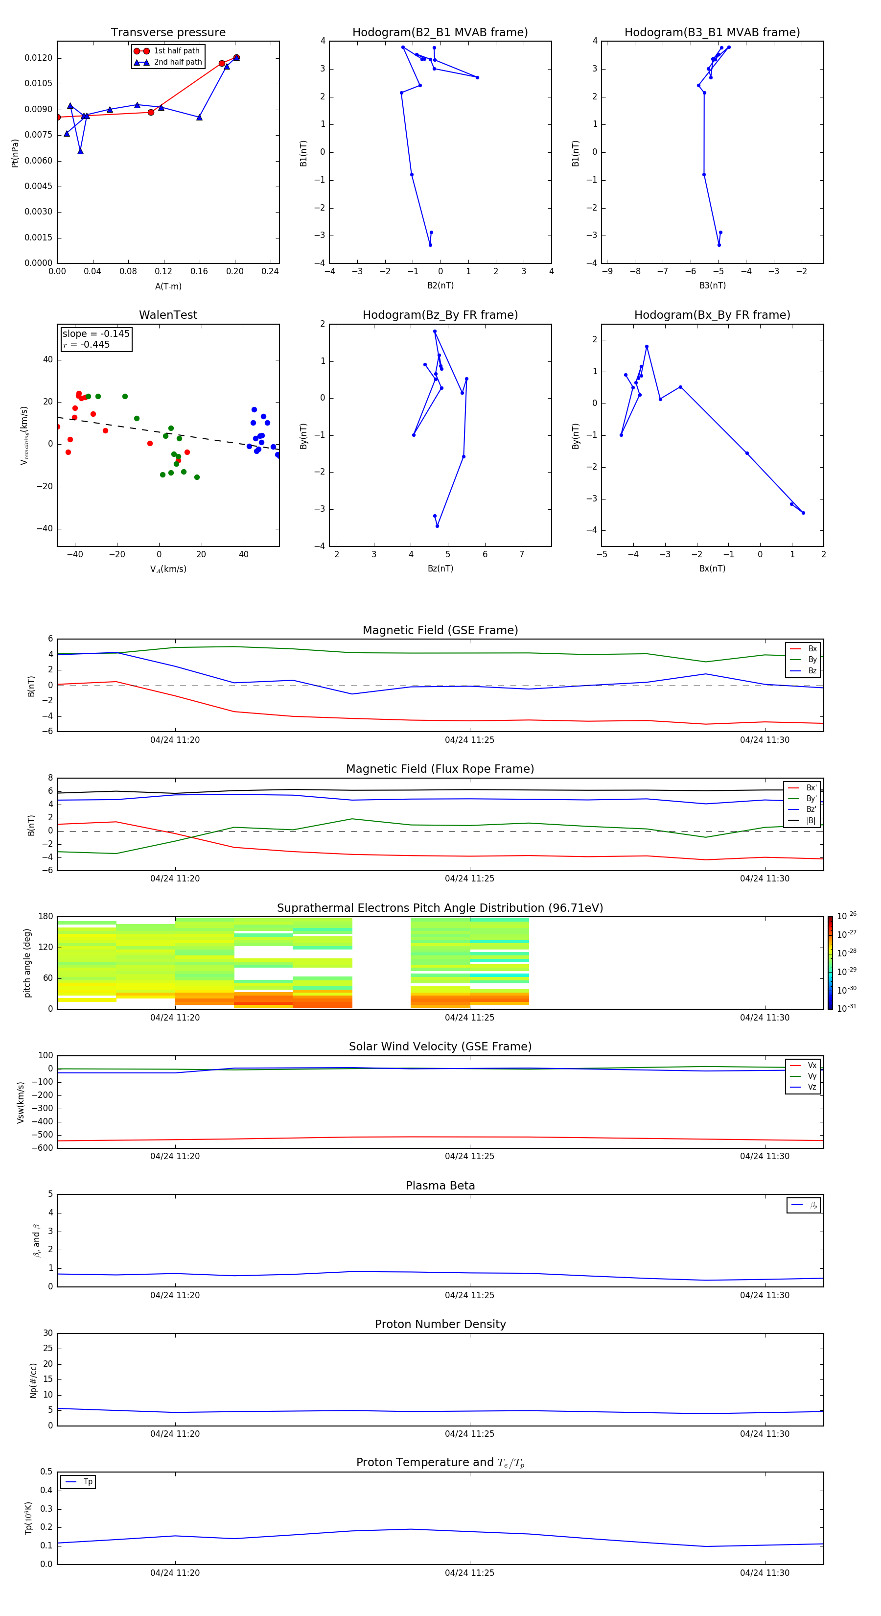Click the Hodogram(B3_B1 MVAB frame) title

coord(712,33)
